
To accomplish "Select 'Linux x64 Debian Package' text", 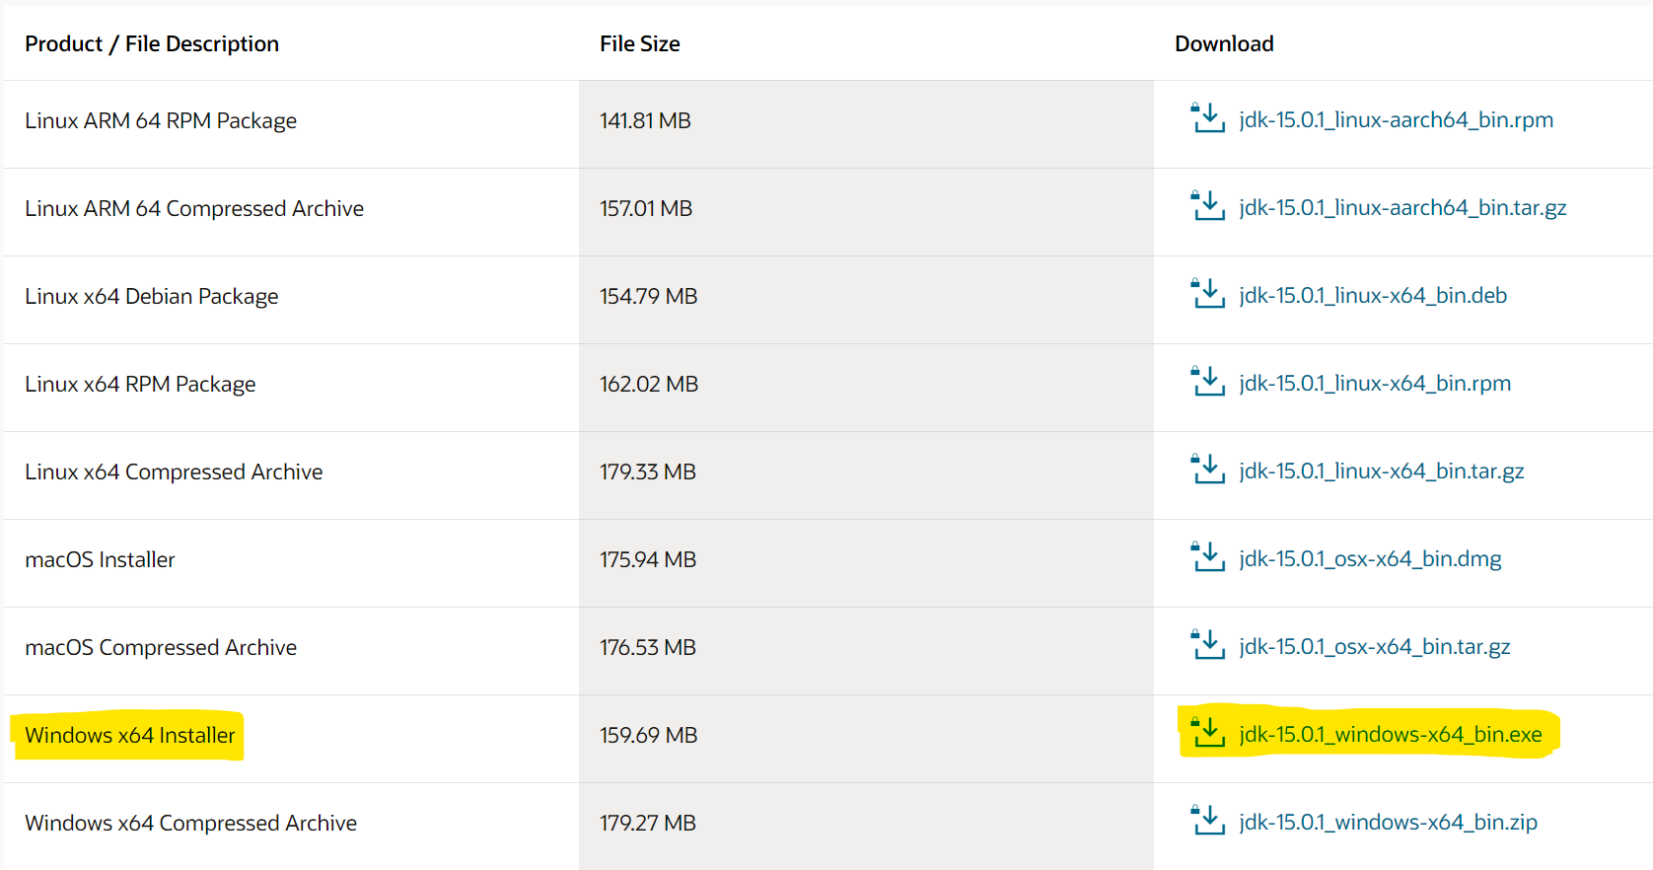I will click(x=152, y=297).
